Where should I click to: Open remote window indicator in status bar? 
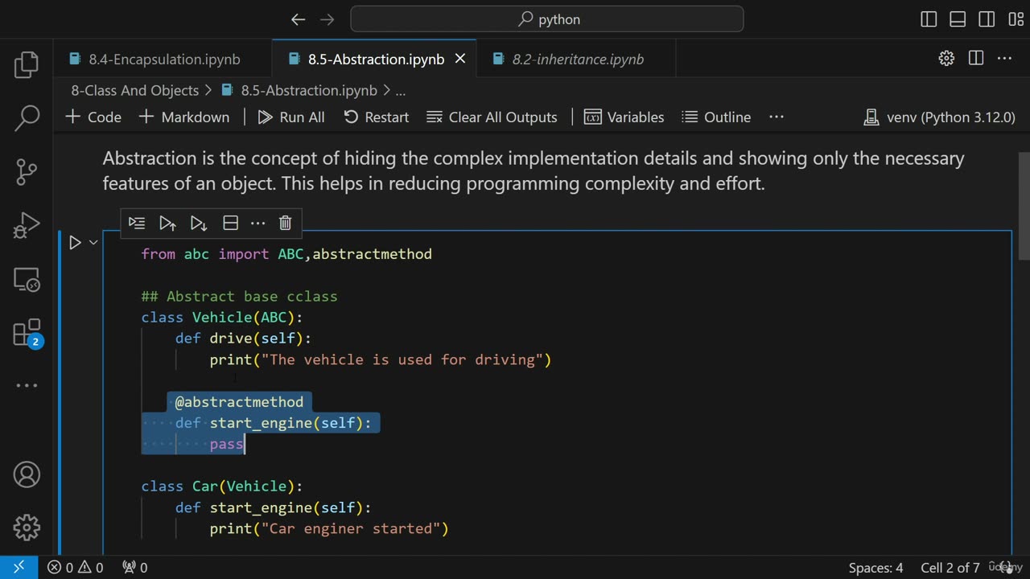(19, 567)
